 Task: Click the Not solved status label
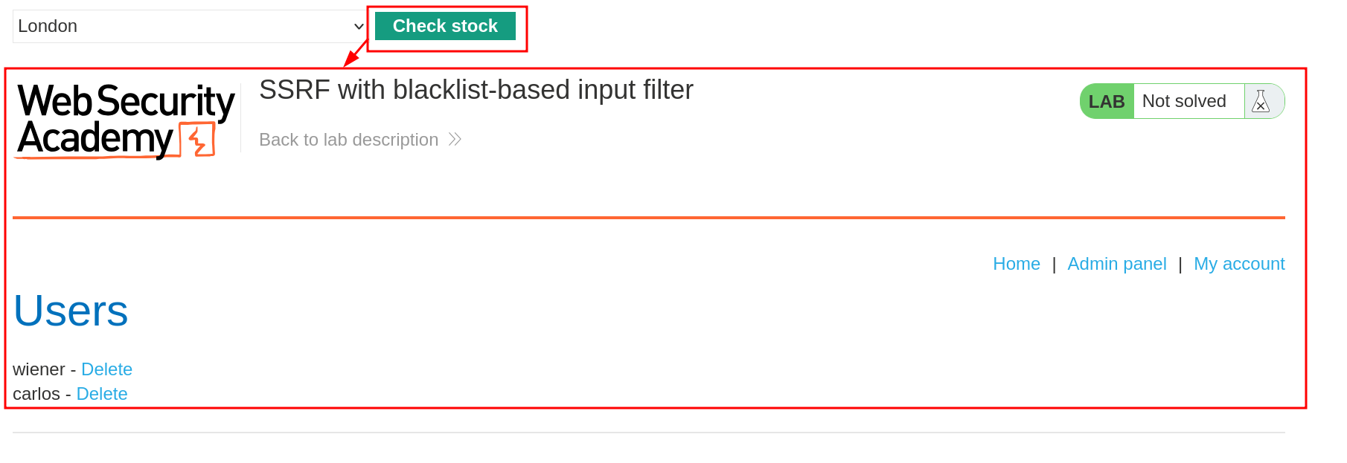coord(1184,101)
